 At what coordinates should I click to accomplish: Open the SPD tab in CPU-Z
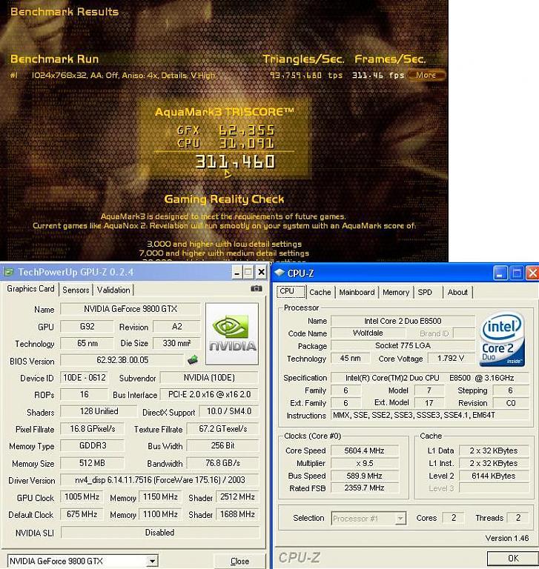pyautogui.click(x=425, y=293)
